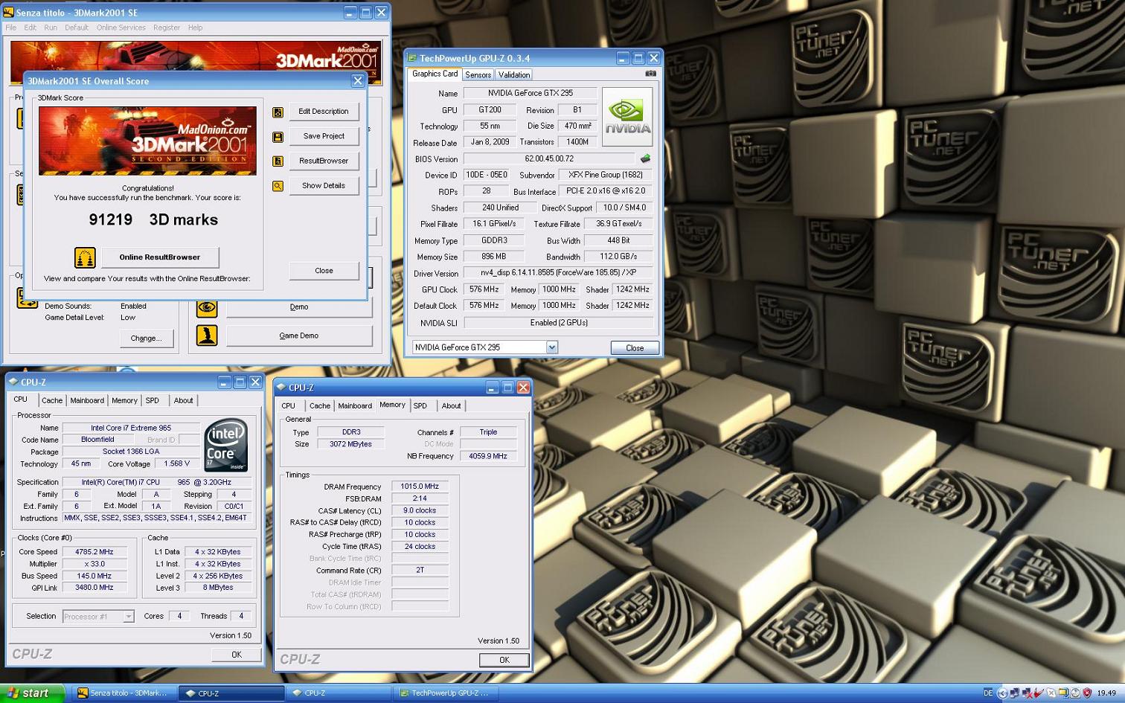Open the SPD tab in the CPU-Z Memory window
Image resolution: width=1125 pixels, height=703 pixels.
click(x=420, y=406)
